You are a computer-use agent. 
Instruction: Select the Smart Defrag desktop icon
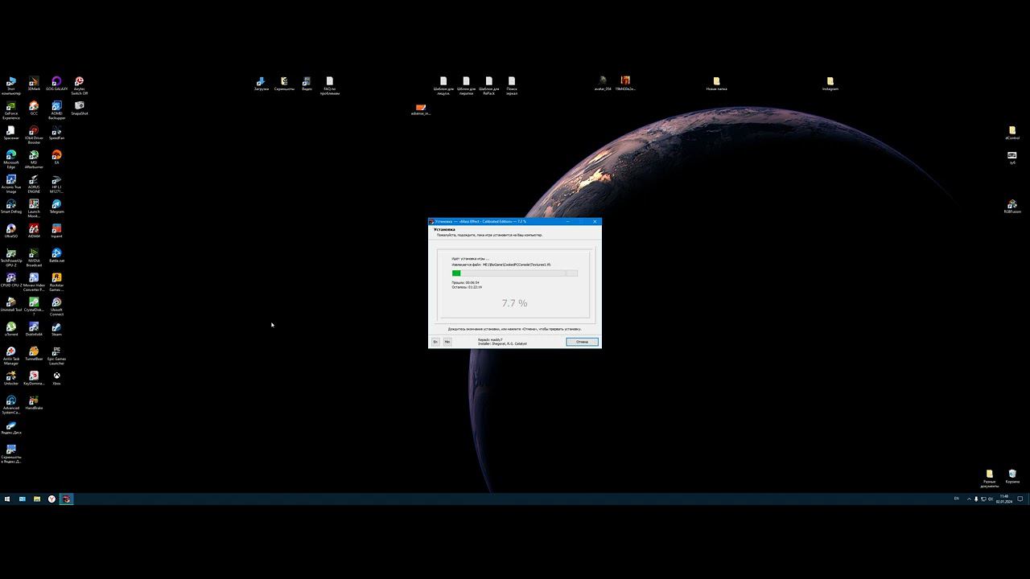click(x=11, y=207)
